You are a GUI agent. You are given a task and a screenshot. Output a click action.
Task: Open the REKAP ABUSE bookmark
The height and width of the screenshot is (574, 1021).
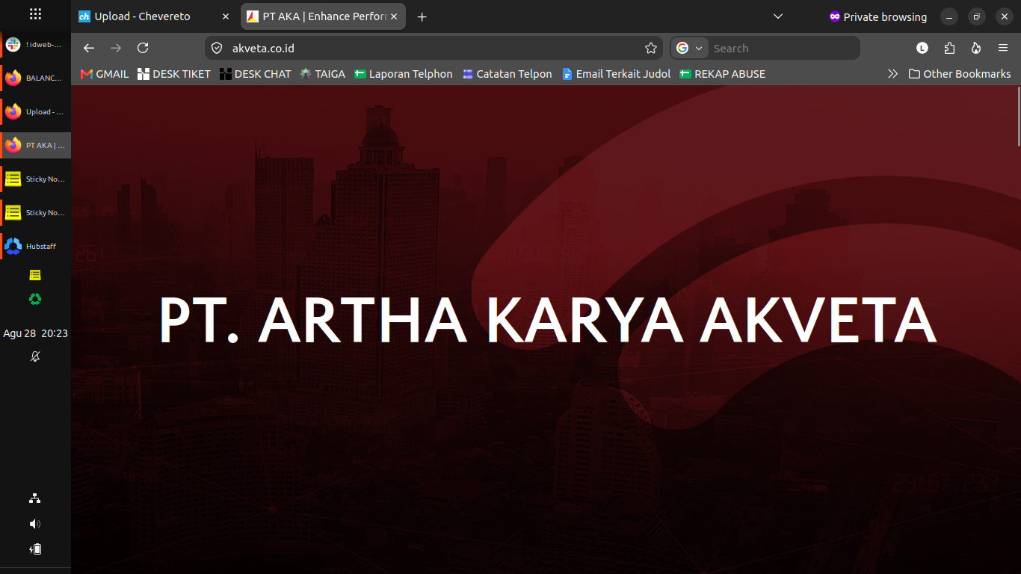coord(722,74)
